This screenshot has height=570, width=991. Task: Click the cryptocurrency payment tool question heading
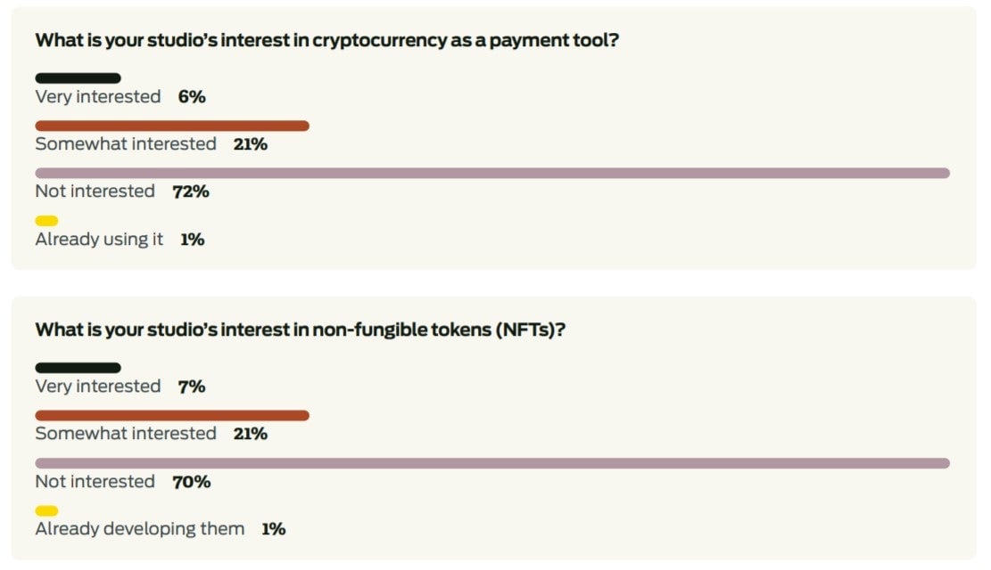[x=326, y=40]
